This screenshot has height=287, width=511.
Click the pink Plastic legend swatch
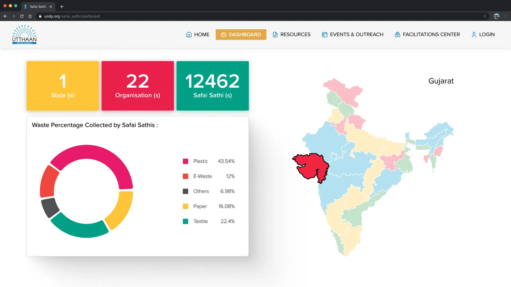(x=186, y=161)
